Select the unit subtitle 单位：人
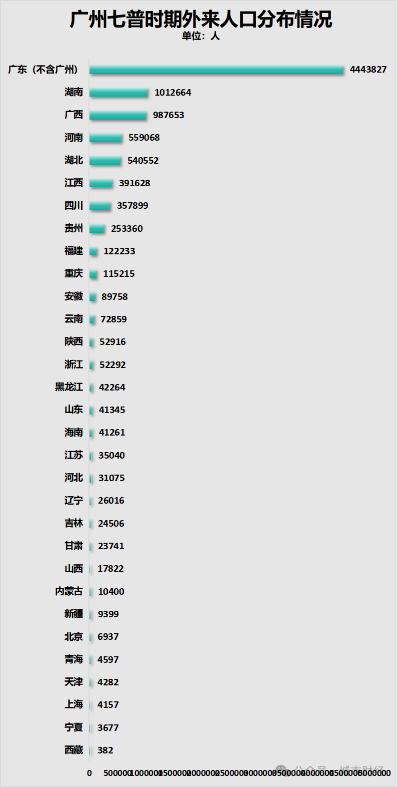397x787 pixels. click(200, 36)
